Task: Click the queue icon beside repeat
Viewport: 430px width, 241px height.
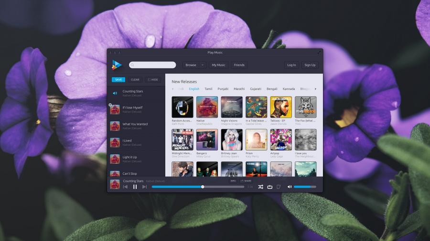Action: (x=279, y=187)
